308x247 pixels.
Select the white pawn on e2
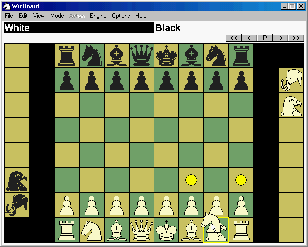pyautogui.click(x=166, y=205)
